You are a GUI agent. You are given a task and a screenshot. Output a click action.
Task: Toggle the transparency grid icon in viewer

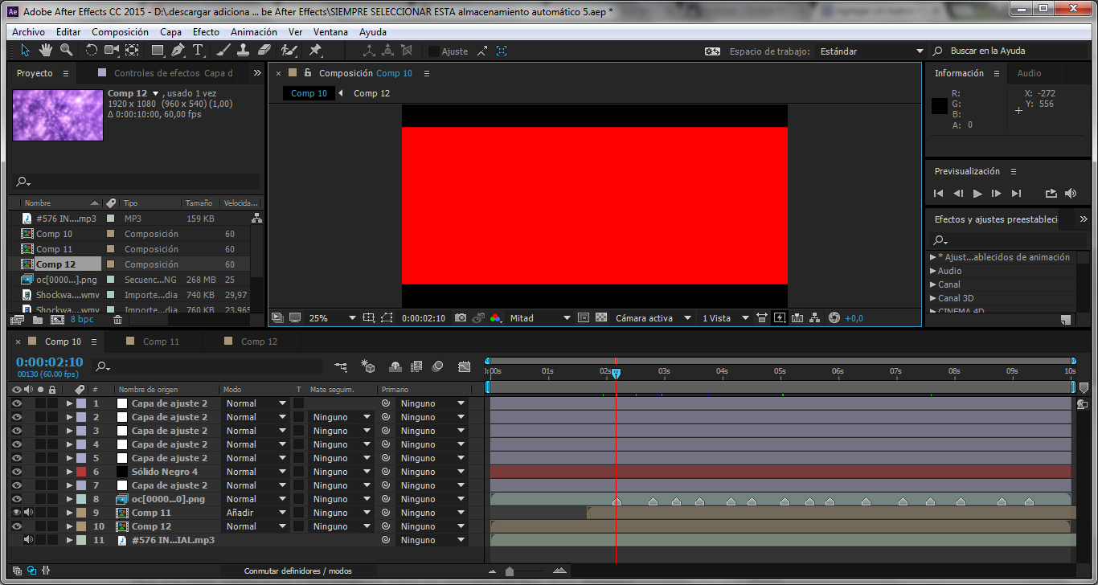(x=600, y=318)
